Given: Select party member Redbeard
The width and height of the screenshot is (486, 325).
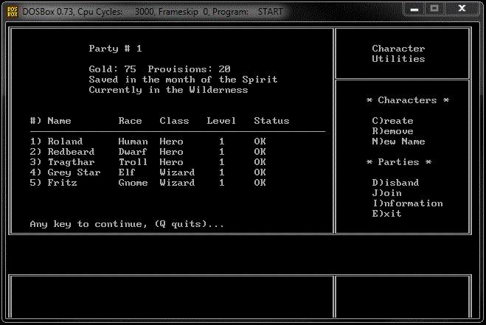Looking at the screenshot, I should click(71, 152).
